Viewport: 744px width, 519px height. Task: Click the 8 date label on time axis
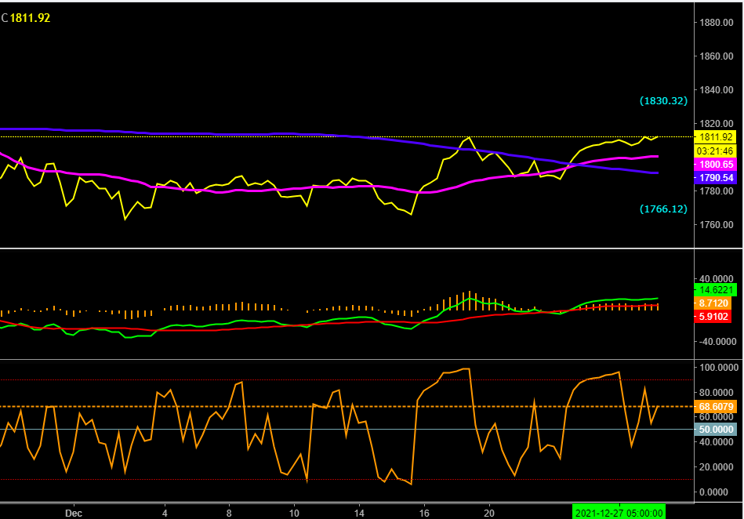point(229,514)
